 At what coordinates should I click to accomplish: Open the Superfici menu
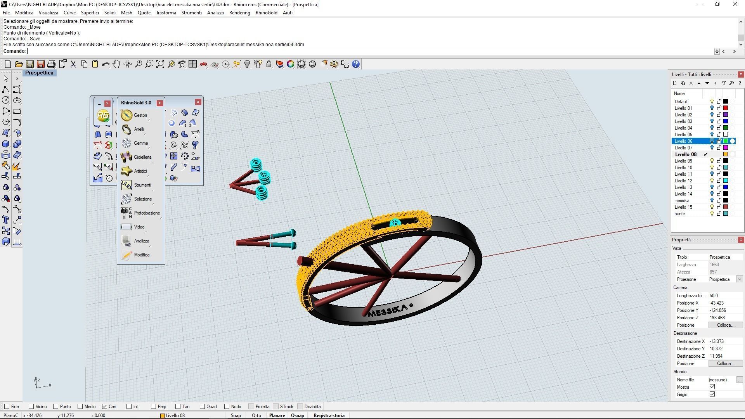pos(90,13)
